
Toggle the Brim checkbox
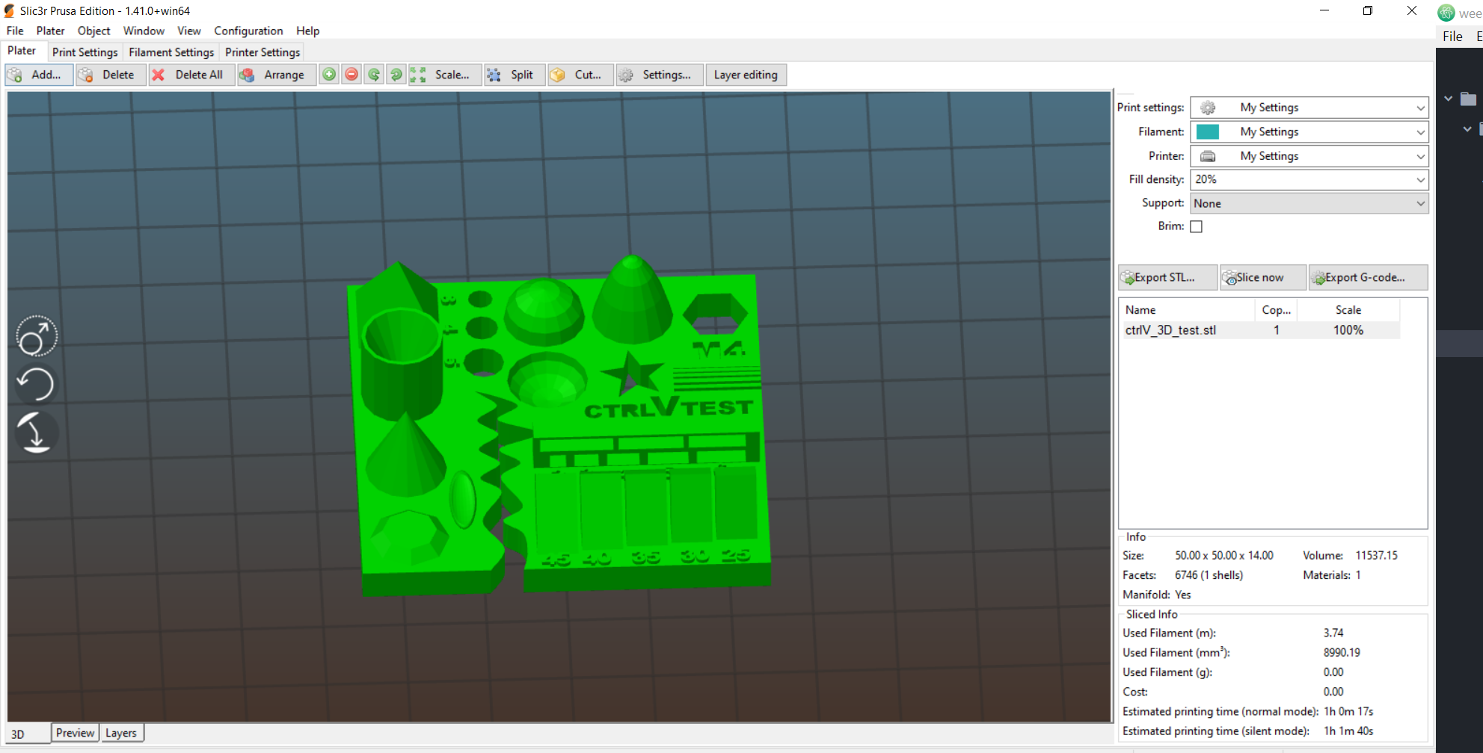tap(1197, 226)
